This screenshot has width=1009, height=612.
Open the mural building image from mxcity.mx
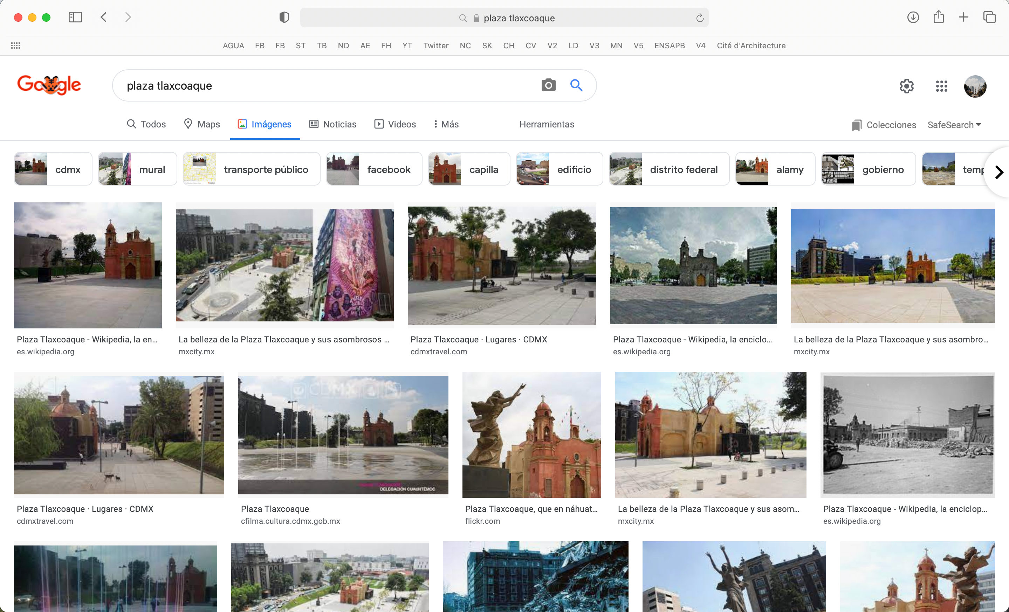point(284,265)
